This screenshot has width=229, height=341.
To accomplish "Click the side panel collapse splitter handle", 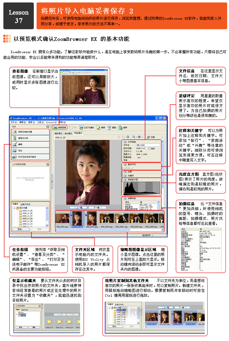I will 52,181.
